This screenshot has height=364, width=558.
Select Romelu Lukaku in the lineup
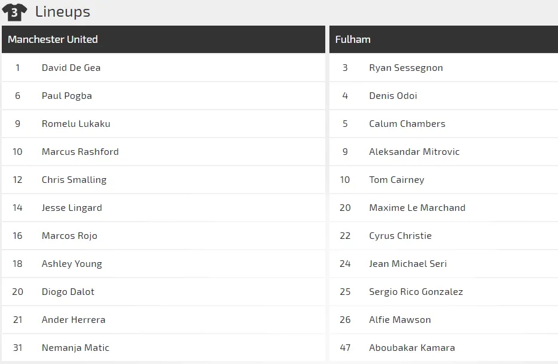[x=76, y=124]
